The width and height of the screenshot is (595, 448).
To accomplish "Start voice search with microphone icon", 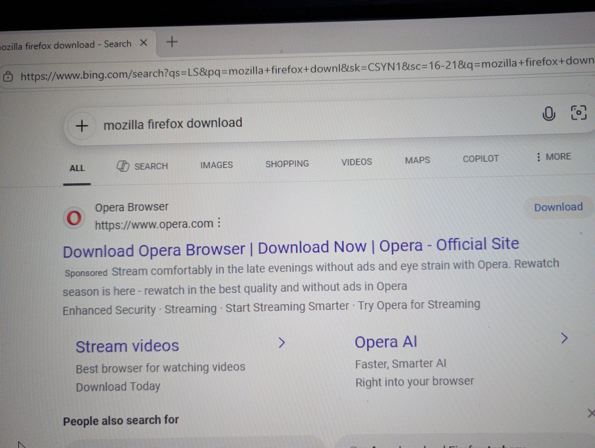I will [548, 114].
